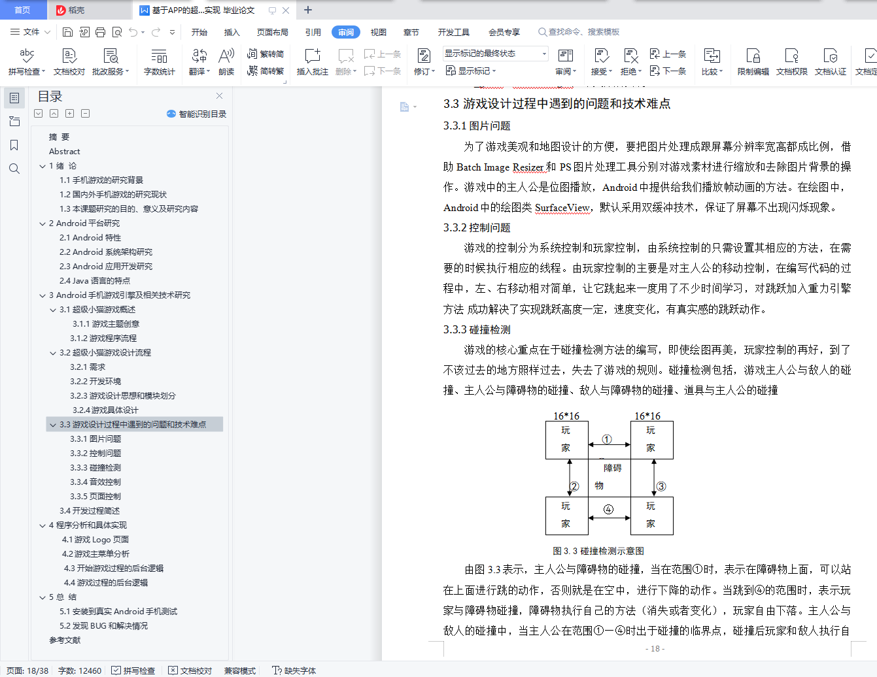Open 文档认证 document certification
Screen dimensions: 877x677
(x=831, y=61)
